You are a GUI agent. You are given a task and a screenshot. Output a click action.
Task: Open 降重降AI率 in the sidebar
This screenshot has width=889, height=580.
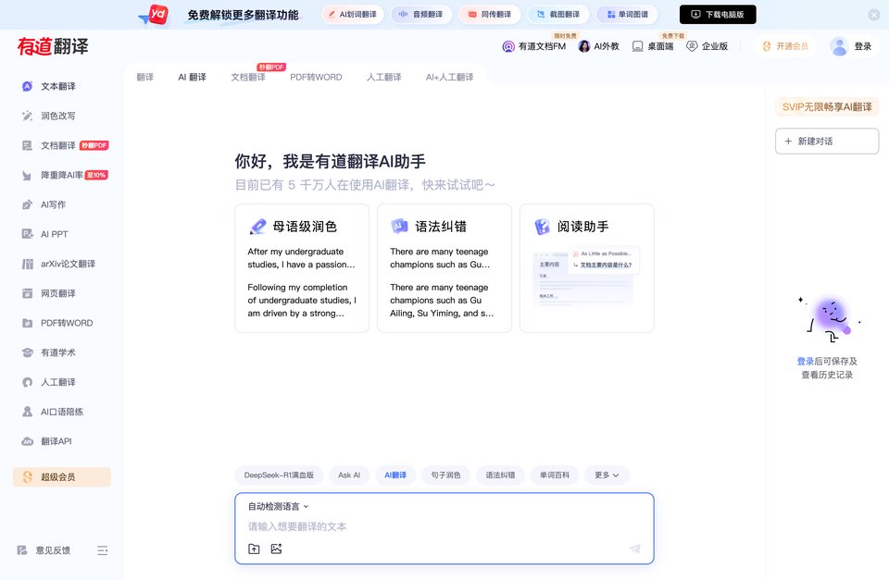(64, 175)
